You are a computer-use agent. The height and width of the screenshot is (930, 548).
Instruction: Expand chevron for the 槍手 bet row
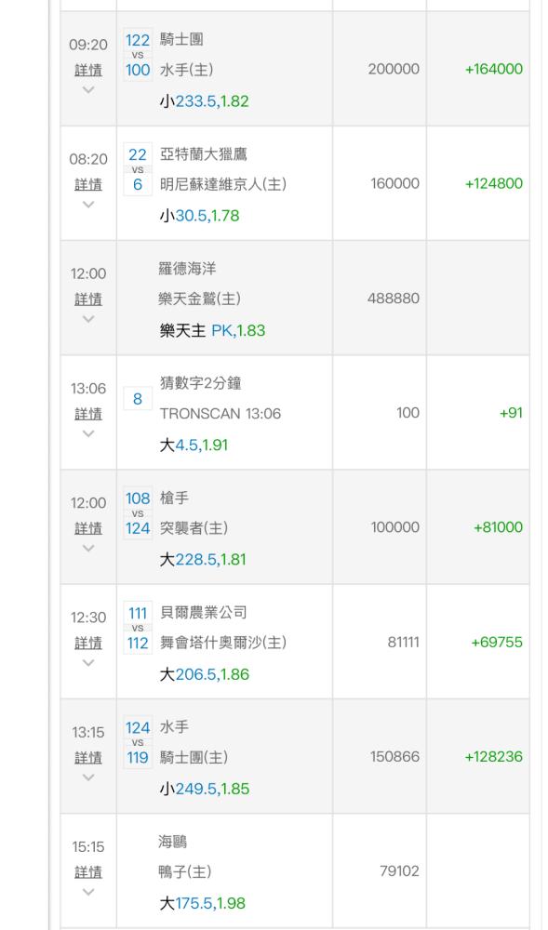click(x=88, y=548)
